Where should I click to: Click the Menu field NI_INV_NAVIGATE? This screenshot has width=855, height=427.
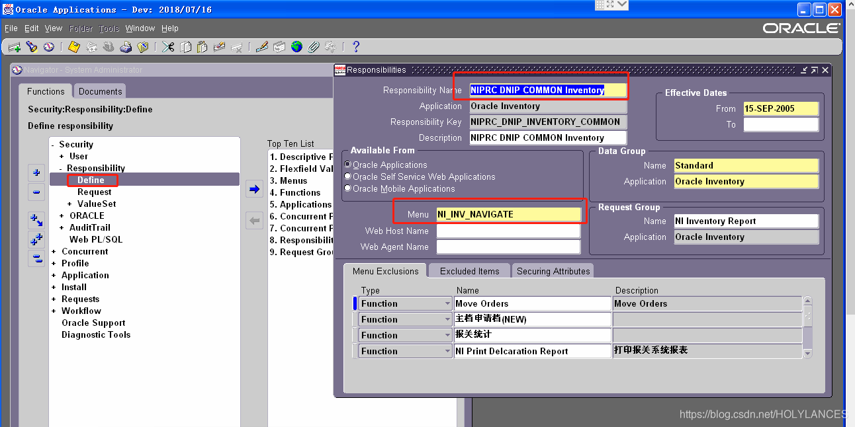pos(508,214)
